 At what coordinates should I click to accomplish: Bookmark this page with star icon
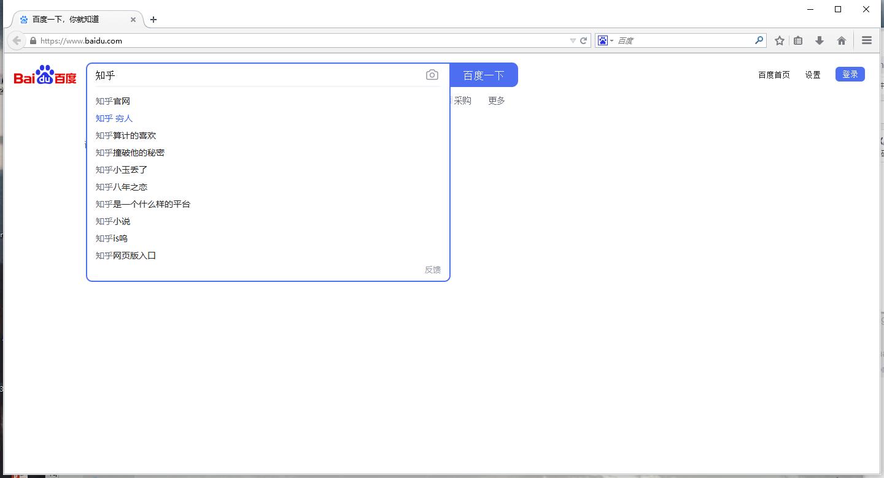(780, 40)
